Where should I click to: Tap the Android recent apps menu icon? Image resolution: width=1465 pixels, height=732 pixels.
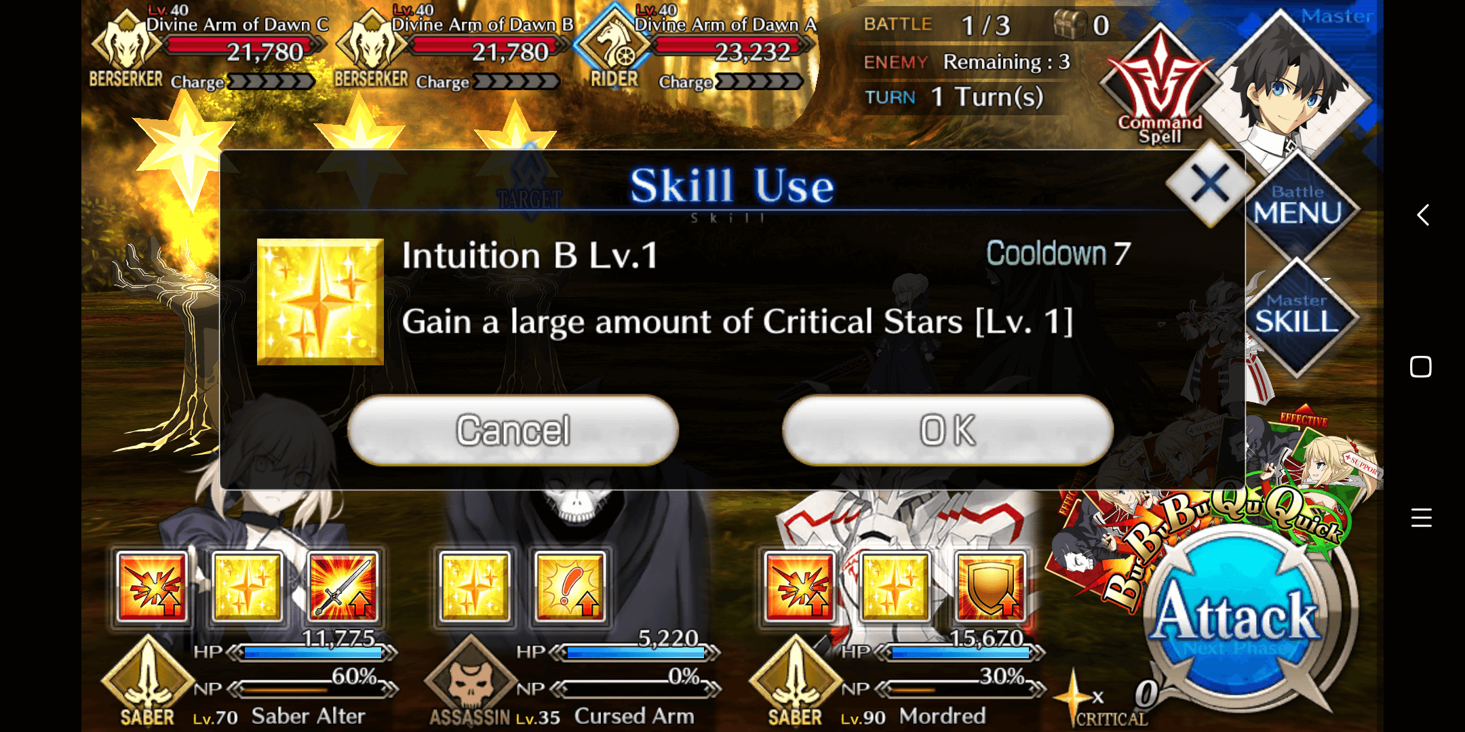point(1421,517)
